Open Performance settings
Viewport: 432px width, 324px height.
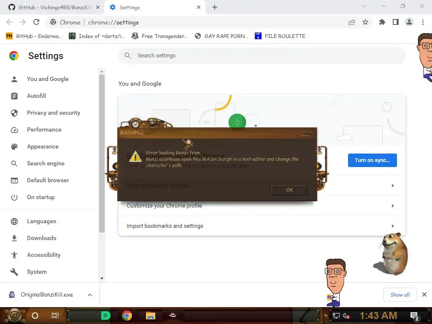click(44, 130)
